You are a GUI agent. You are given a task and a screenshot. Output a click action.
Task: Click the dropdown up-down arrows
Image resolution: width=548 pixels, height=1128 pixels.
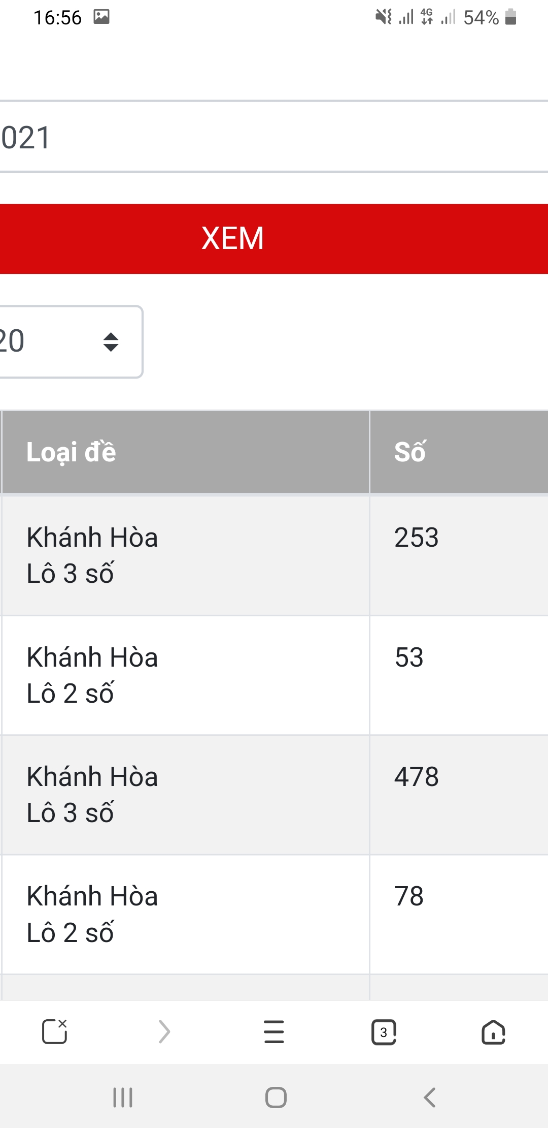coord(111,342)
